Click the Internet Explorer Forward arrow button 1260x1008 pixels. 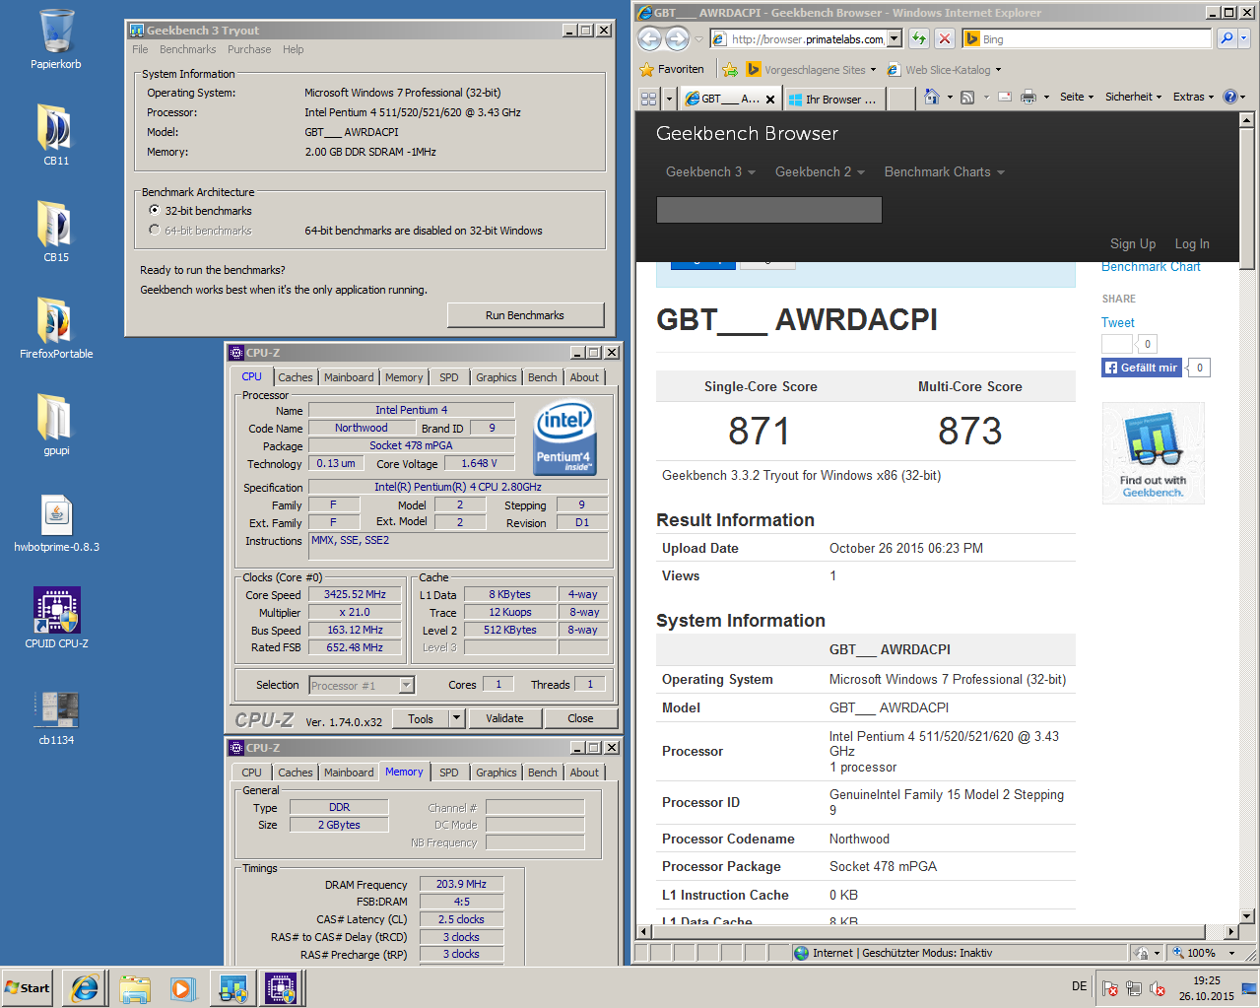pyautogui.click(x=677, y=38)
